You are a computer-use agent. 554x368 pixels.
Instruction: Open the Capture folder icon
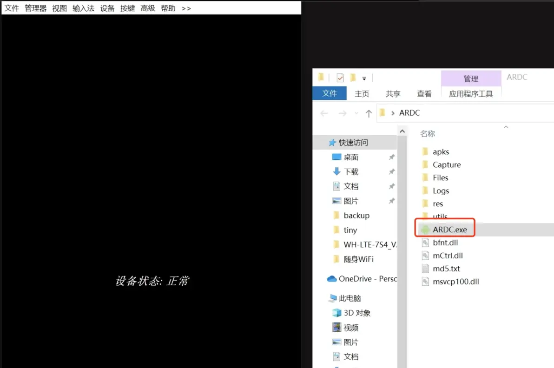(425, 165)
